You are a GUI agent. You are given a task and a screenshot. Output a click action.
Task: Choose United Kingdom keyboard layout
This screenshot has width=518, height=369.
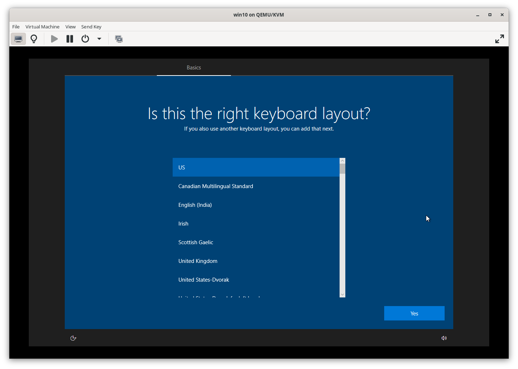pyautogui.click(x=256, y=261)
